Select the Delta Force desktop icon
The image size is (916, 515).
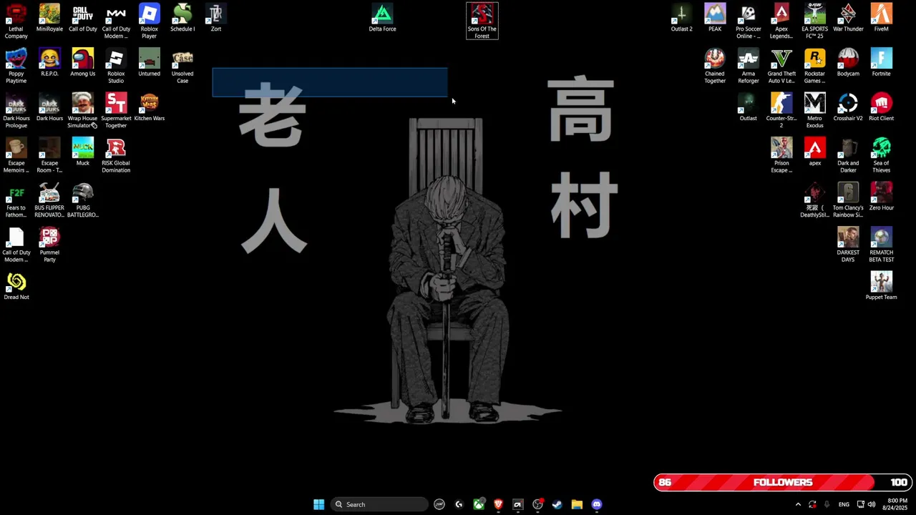pyautogui.click(x=382, y=19)
